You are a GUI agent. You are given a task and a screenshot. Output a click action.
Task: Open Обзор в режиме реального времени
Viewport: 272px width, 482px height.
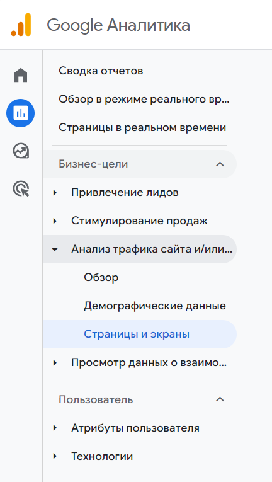click(144, 100)
